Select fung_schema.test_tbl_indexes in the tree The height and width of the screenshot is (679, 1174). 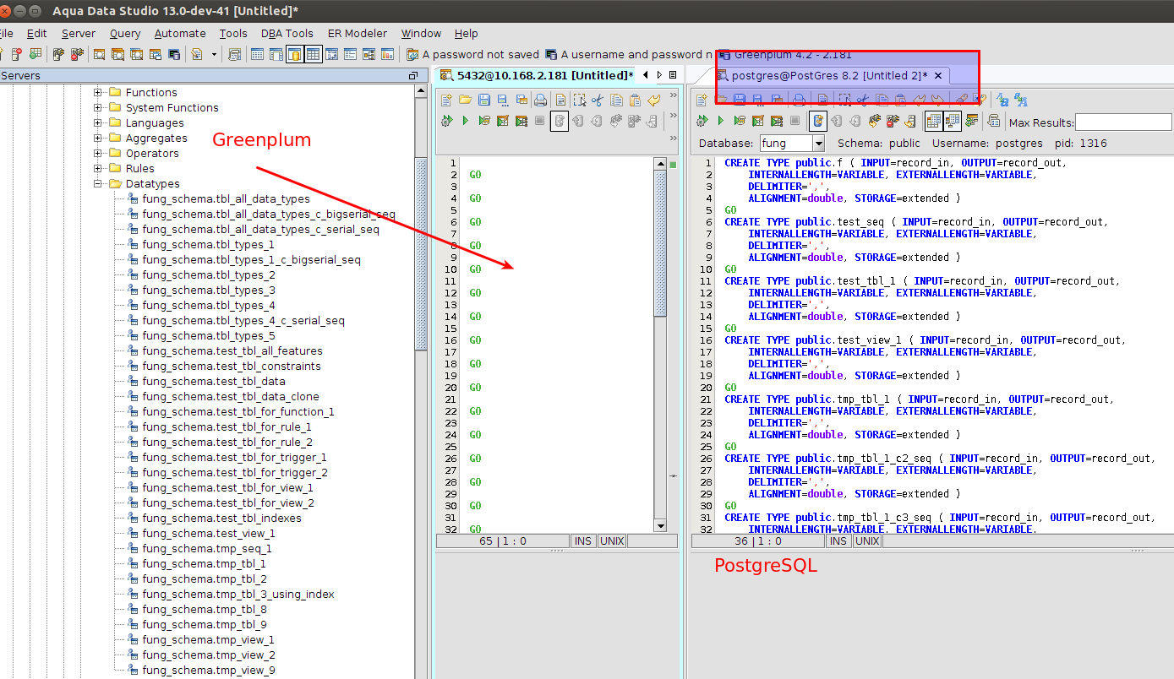221,518
